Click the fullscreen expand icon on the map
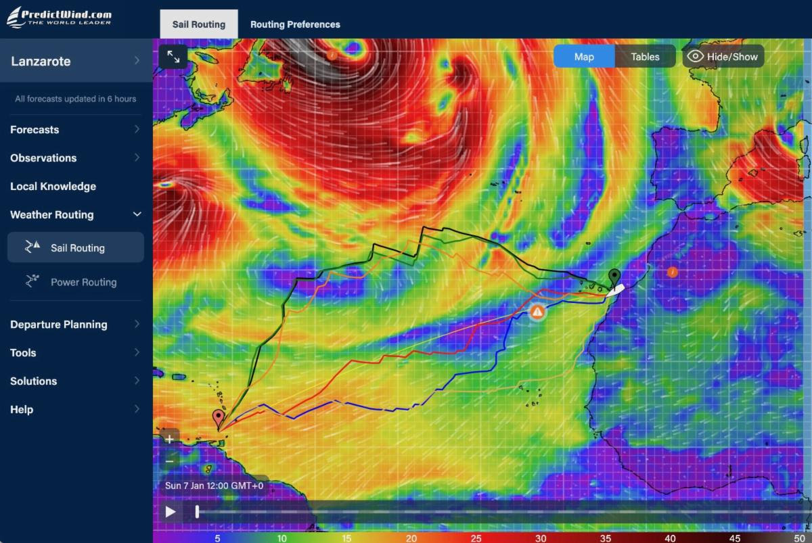 [x=173, y=57]
